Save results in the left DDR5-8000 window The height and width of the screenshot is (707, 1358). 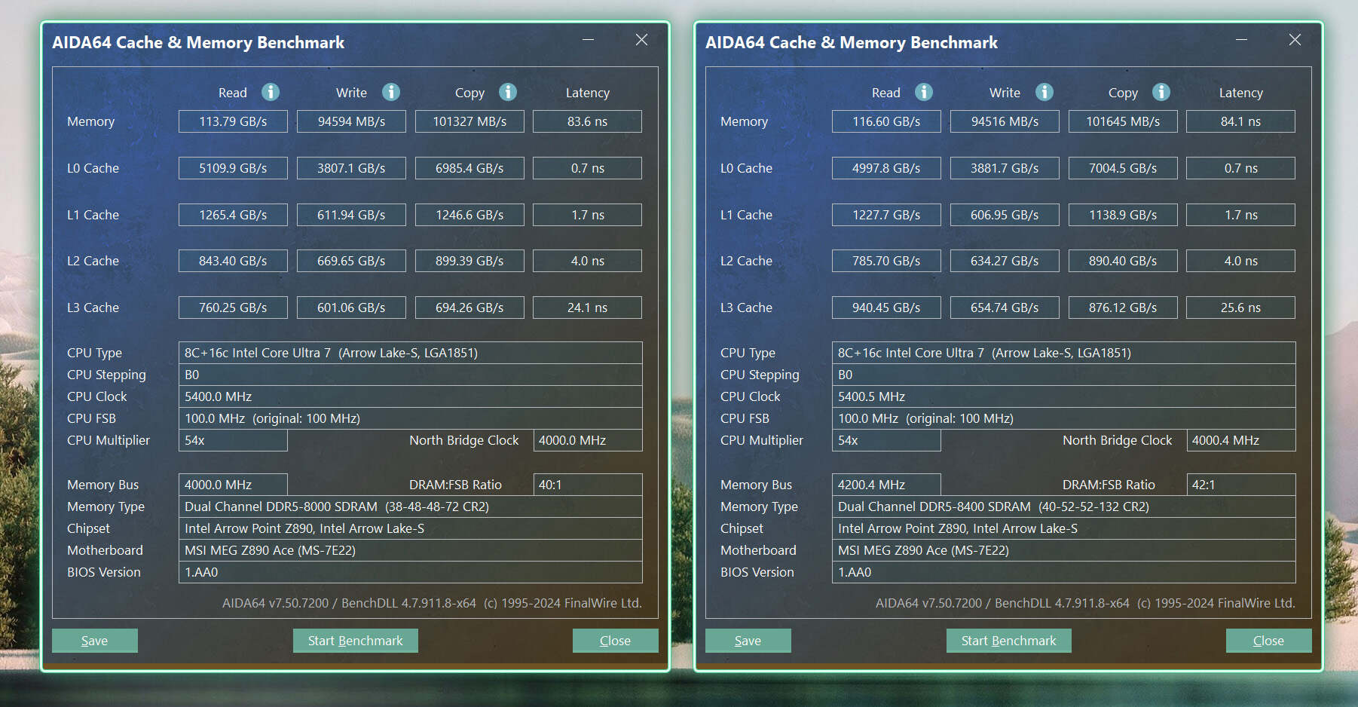pos(95,641)
